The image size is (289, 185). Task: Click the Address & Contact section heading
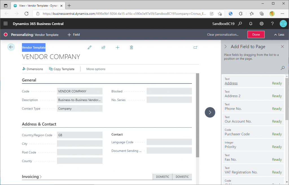click(39, 124)
